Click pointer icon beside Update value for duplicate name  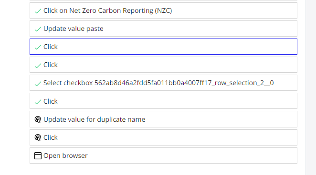[38, 120]
